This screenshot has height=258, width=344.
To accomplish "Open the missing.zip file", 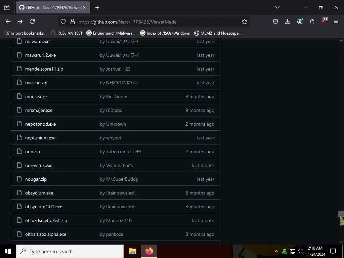I will coord(36,83).
